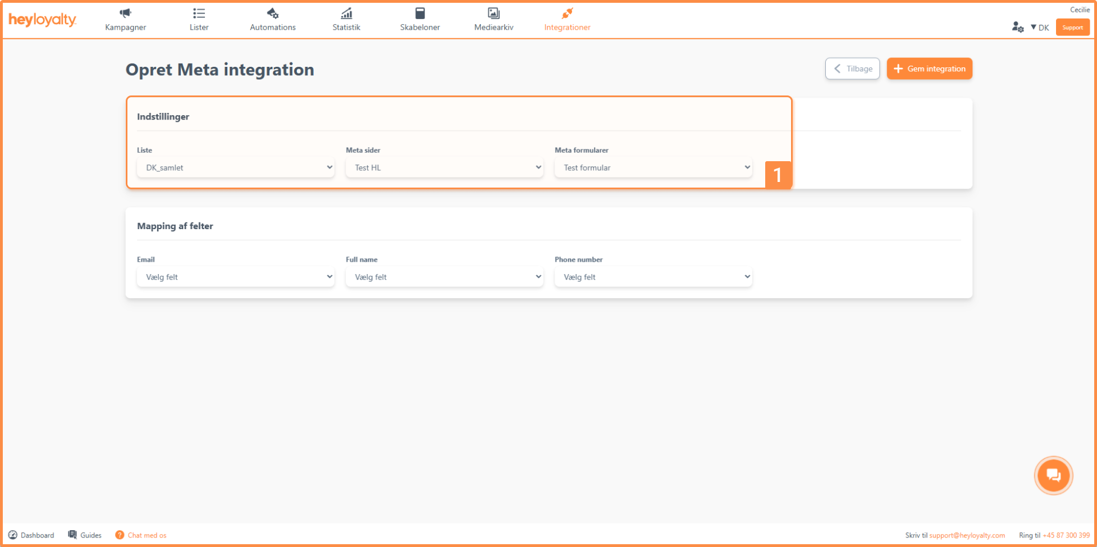Open the floating chat bubble widget
The height and width of the screenshot is (547, 1097).
1053,476
